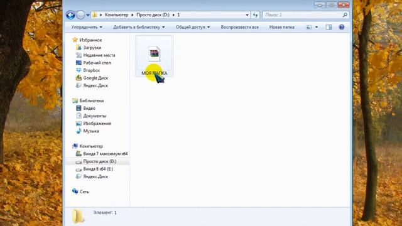
Task: Click the Рабочий стол icon
Action: coord(79,63)
